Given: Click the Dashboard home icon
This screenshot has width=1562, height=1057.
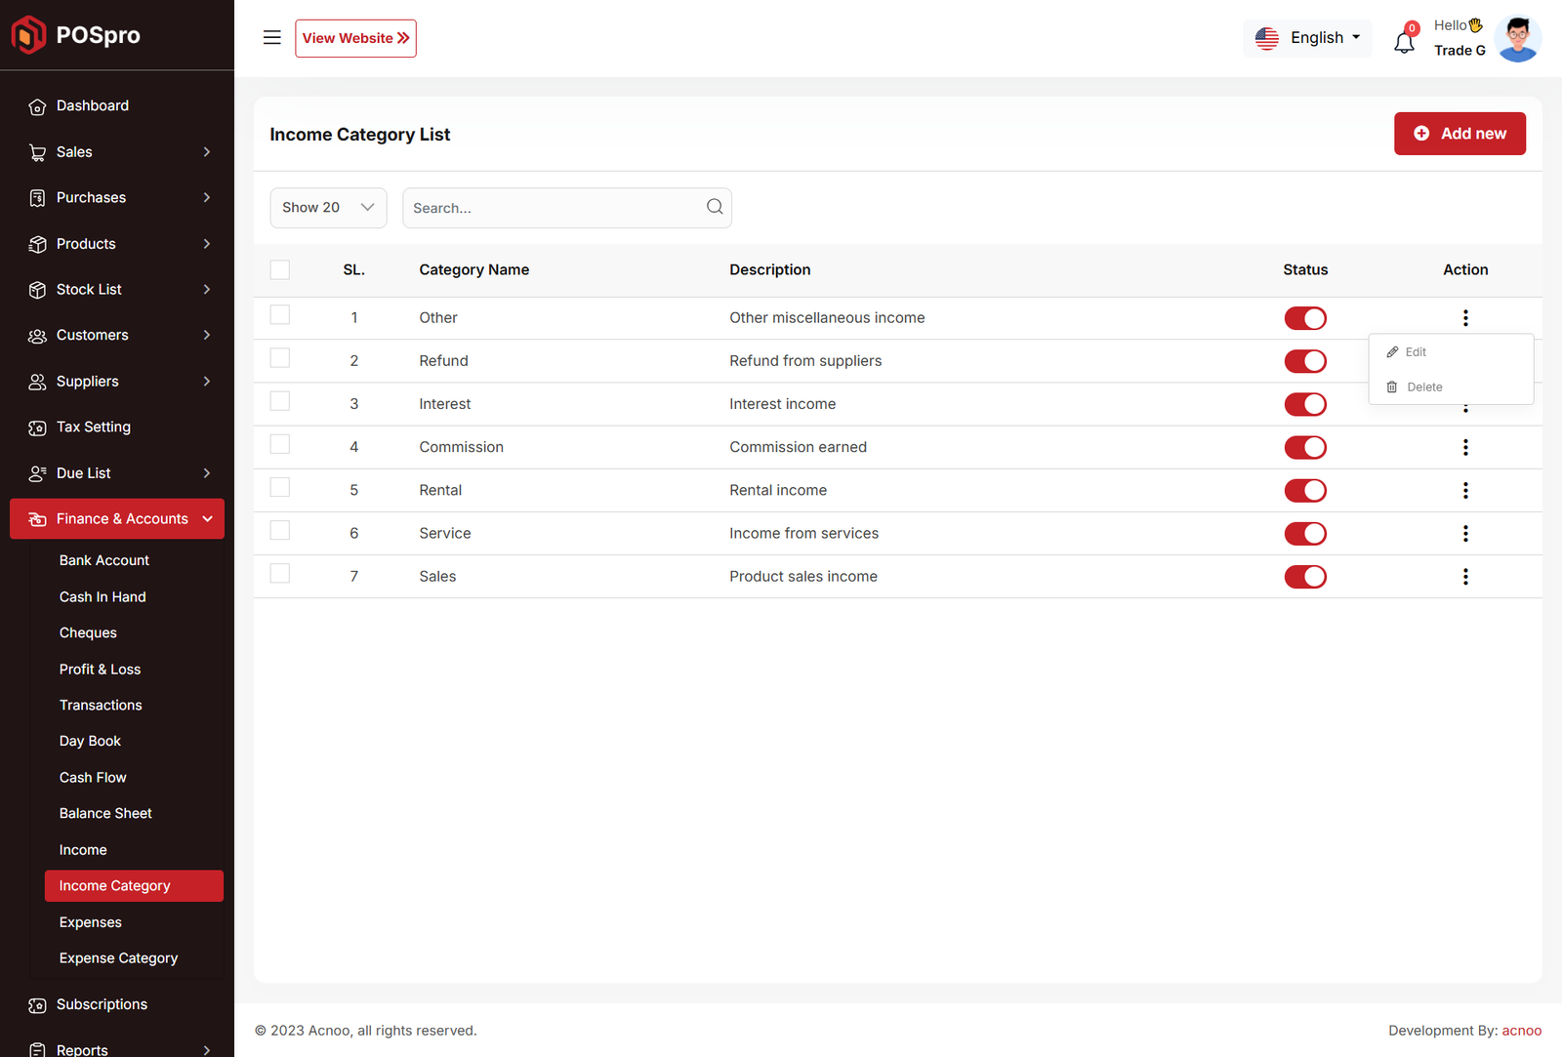Looking at the screenshot, I should click(37, 106).
